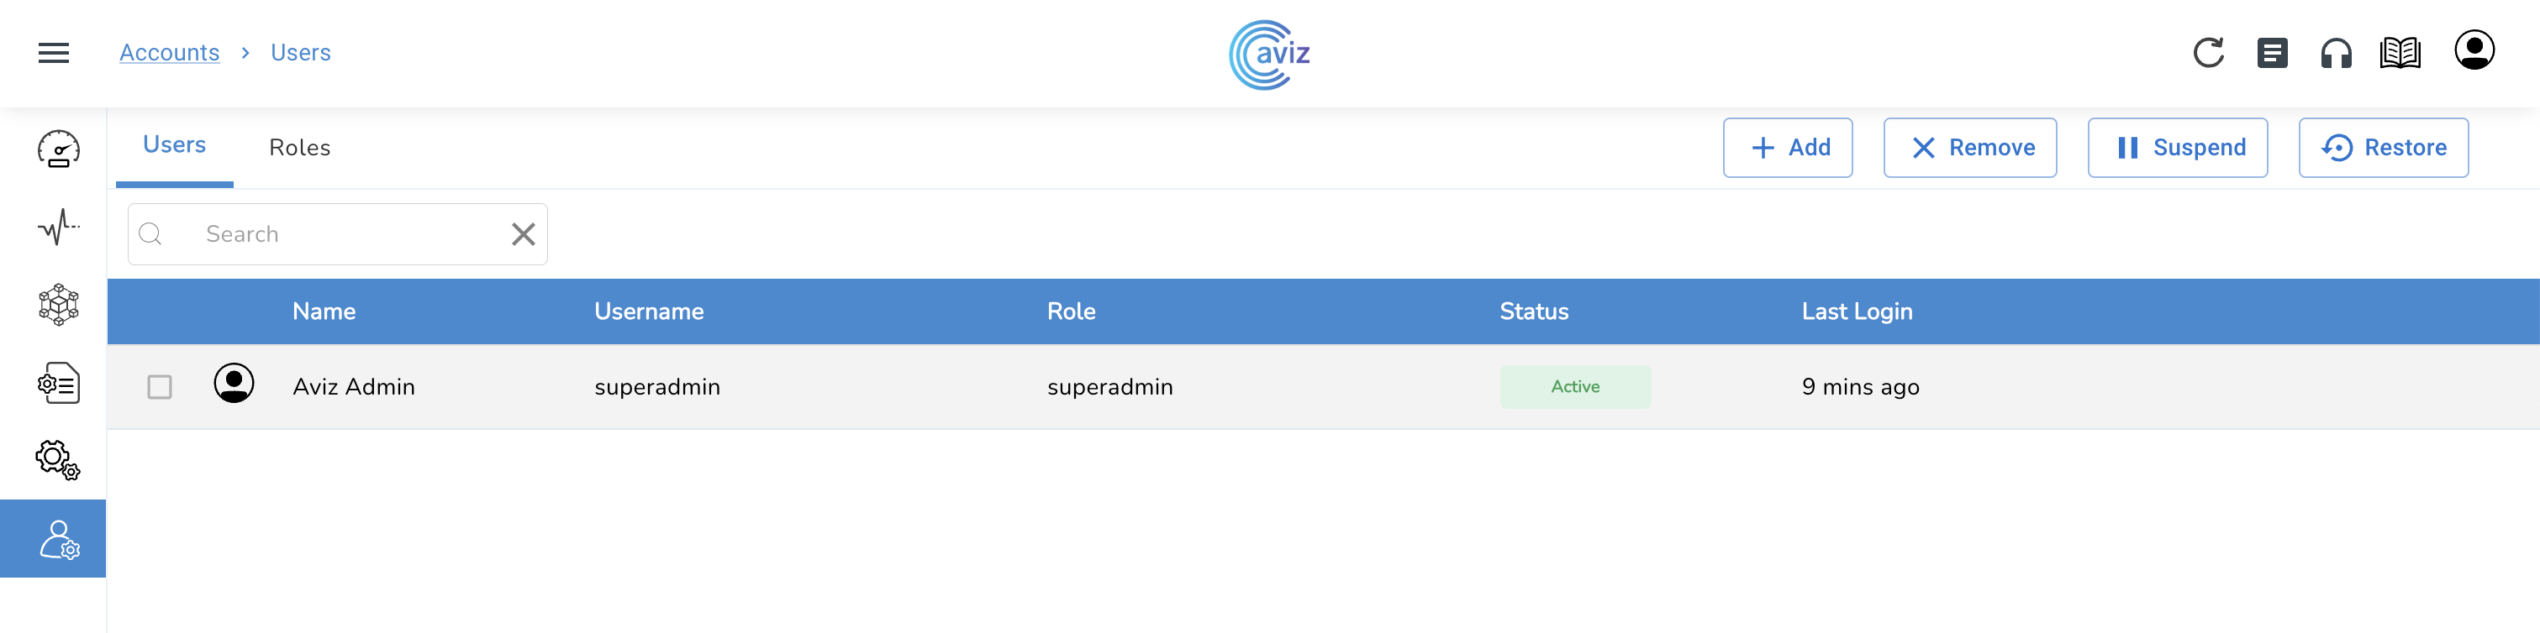The height and width of the screenshot is (633, 2540).
Task: Open the configuration document sidebar icon
Action: [x=58, y=383]
